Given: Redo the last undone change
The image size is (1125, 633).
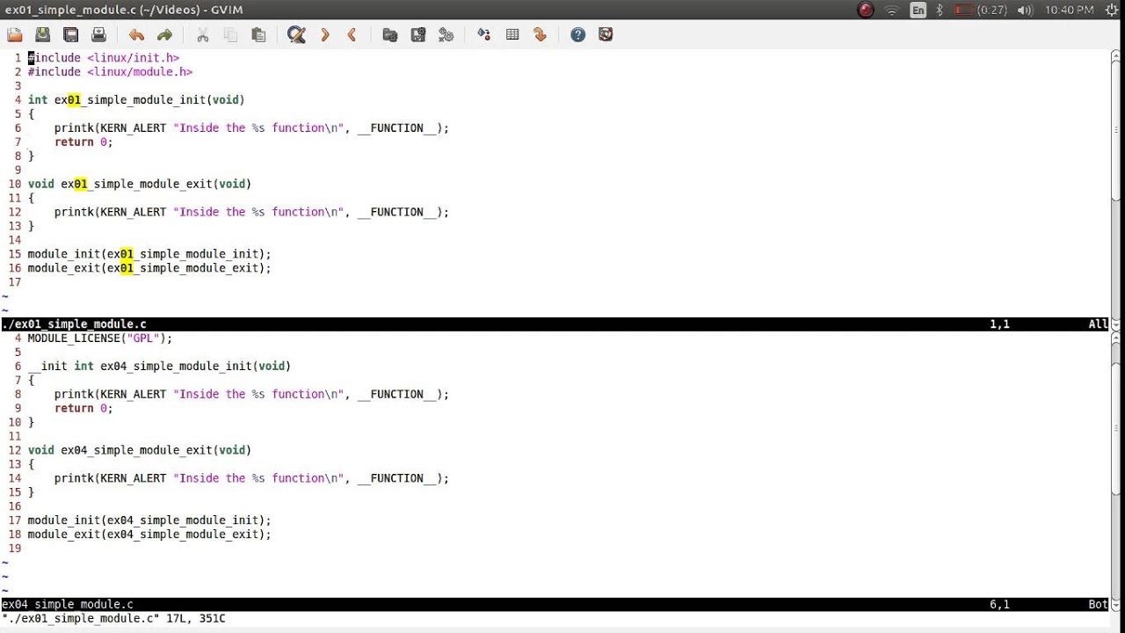Looking at the screenshot, I should tap(164, 35).
